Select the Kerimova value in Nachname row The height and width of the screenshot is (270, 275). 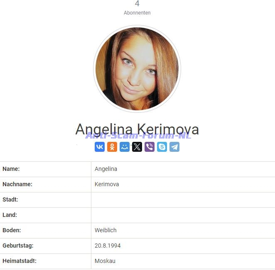[107, 184]
